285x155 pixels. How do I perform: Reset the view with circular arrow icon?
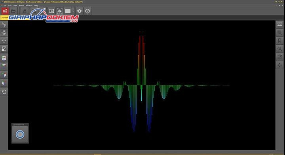[x=4, y=92]
